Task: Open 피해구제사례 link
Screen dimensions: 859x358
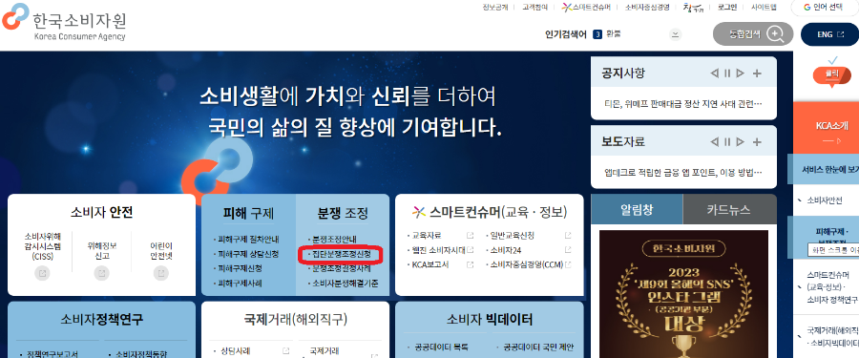Action: (240, 284)
